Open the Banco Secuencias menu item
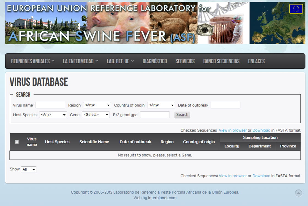The width and height of the screenshot is (308, 206). click(221, 61)
